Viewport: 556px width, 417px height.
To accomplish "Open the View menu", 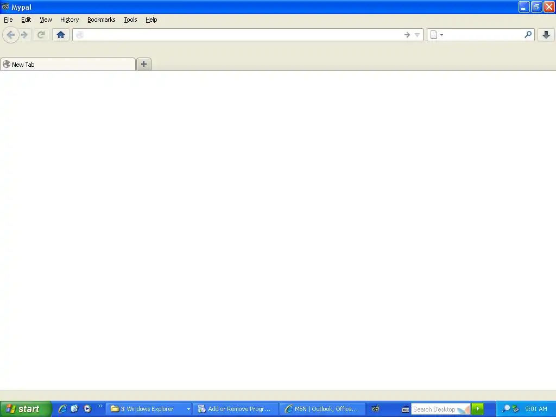I will click(46, 20).
